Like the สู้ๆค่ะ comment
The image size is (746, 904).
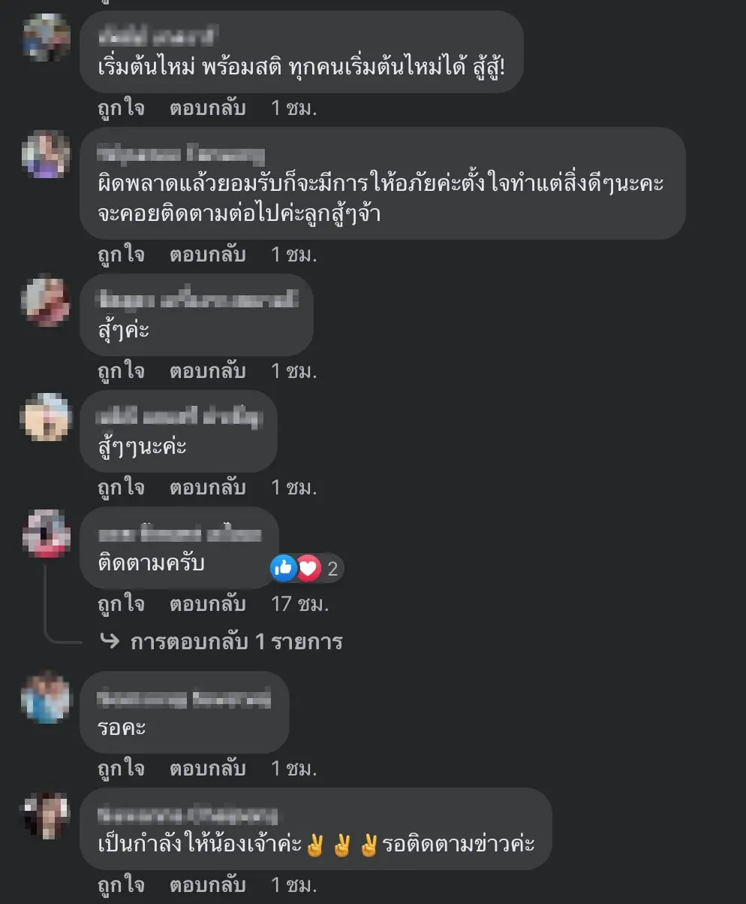tap(121, 370)
